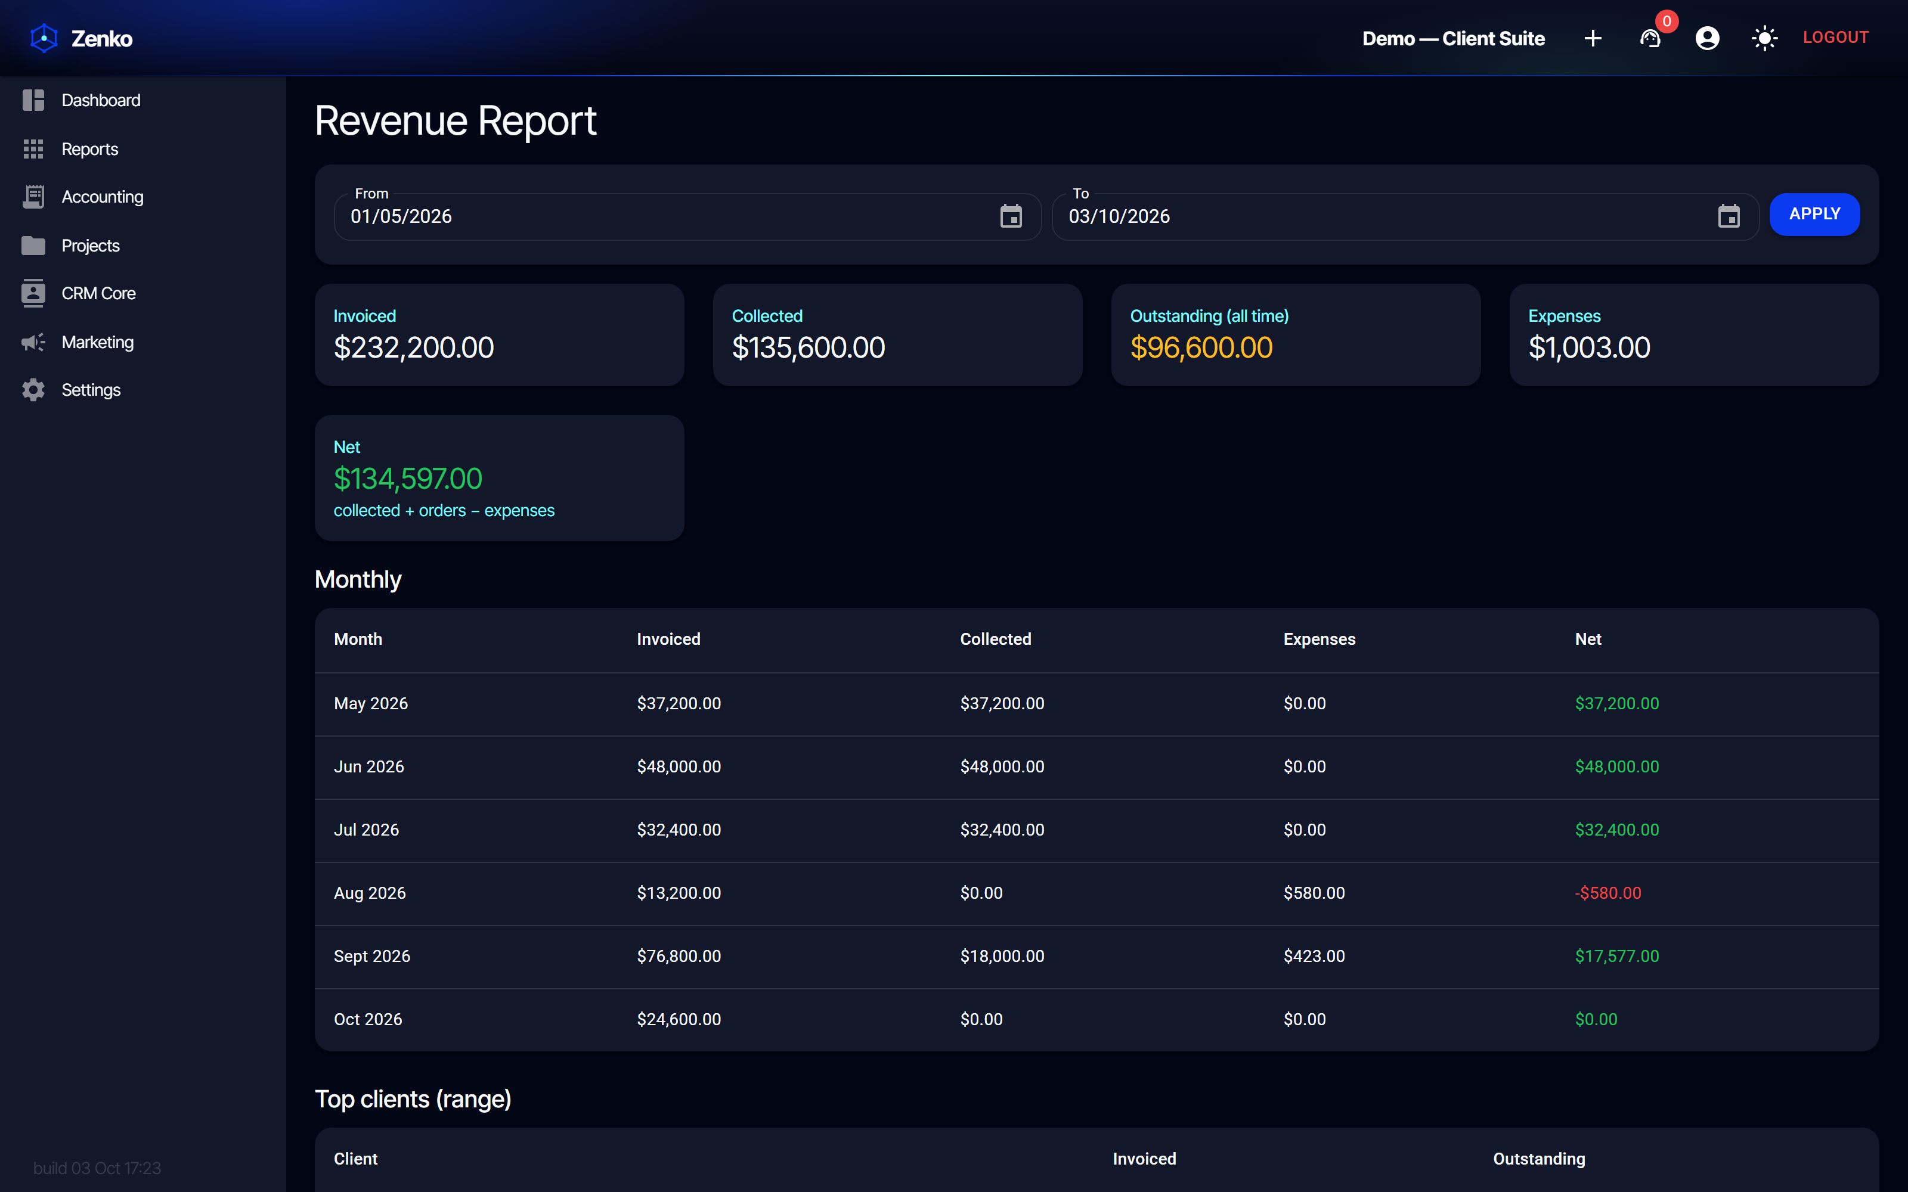Click the Zenko hexagon logo icon
1908x1192 pixels.
click(44, 38)
